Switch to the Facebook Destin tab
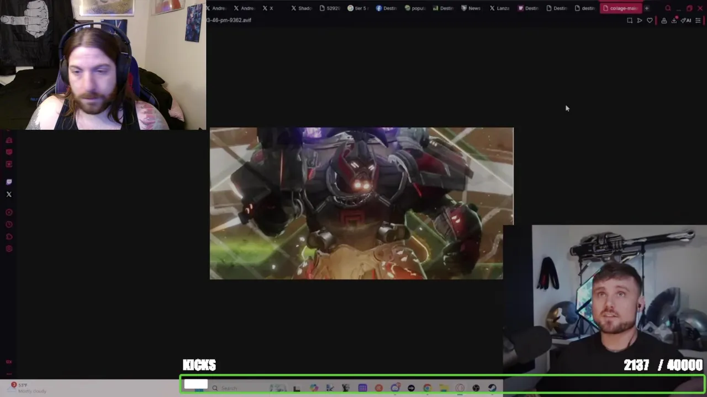The height and width of the screenshot is (397, 707). 387,8
